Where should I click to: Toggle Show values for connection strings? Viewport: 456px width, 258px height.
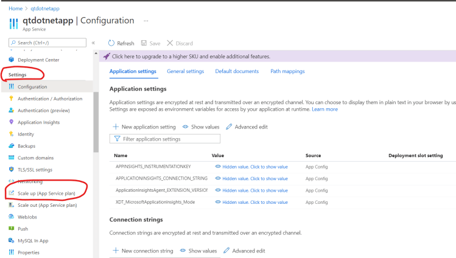click(198, 251)
